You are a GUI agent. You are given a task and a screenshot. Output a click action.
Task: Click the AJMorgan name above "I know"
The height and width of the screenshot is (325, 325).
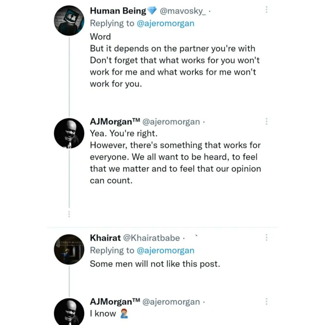tap(115, 302)
